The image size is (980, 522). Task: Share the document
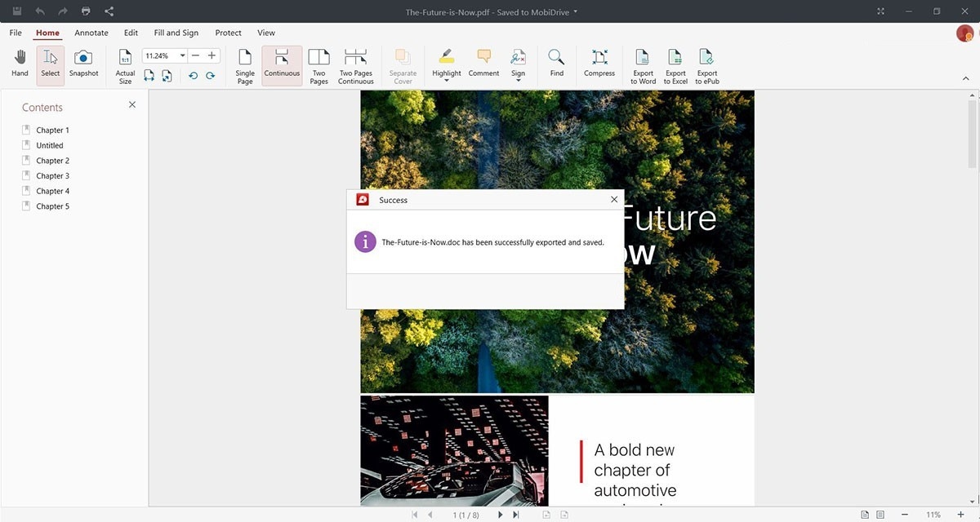109,11
